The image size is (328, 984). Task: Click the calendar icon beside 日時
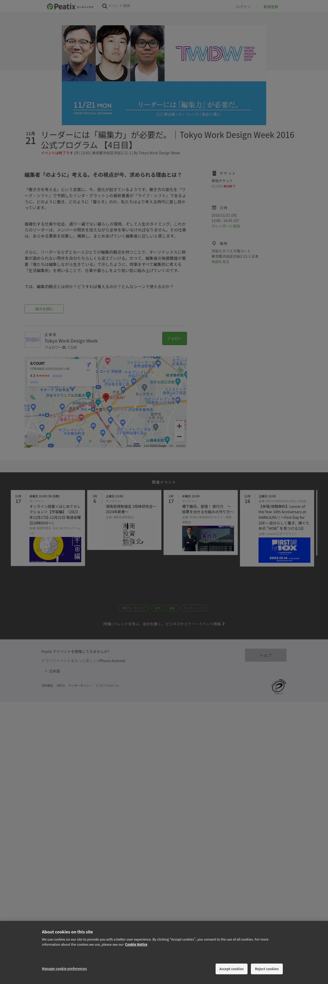click(x=214, y=208)
